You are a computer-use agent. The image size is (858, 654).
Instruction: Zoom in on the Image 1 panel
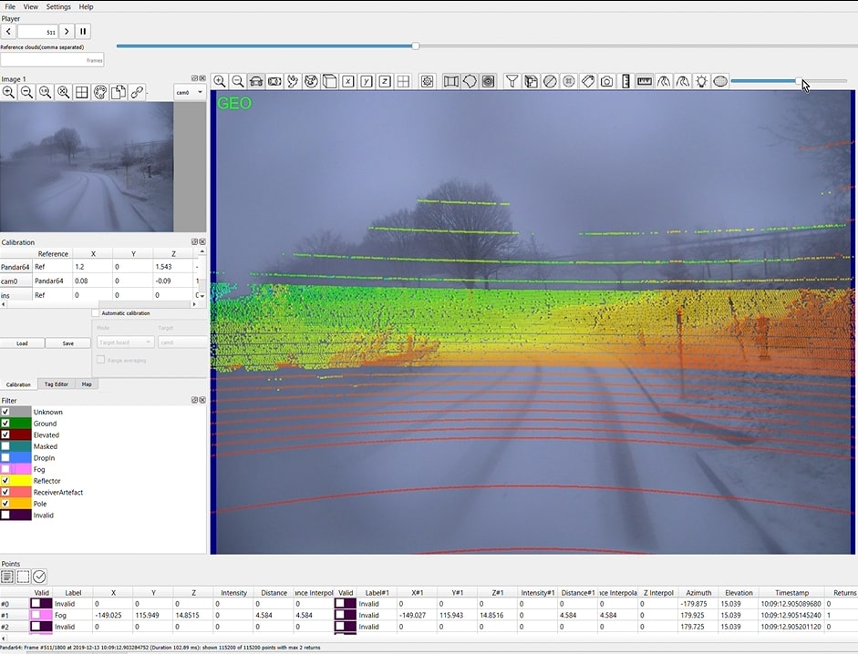(9, 92)
